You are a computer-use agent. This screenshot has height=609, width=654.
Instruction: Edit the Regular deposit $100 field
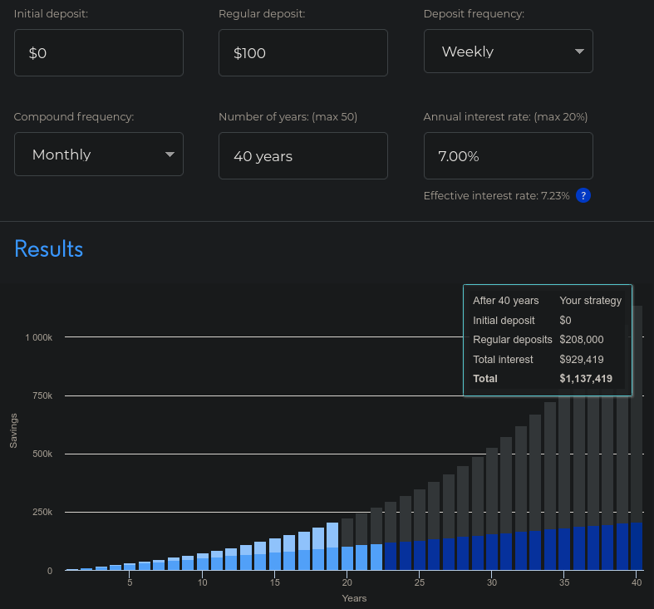click(302, 53)
